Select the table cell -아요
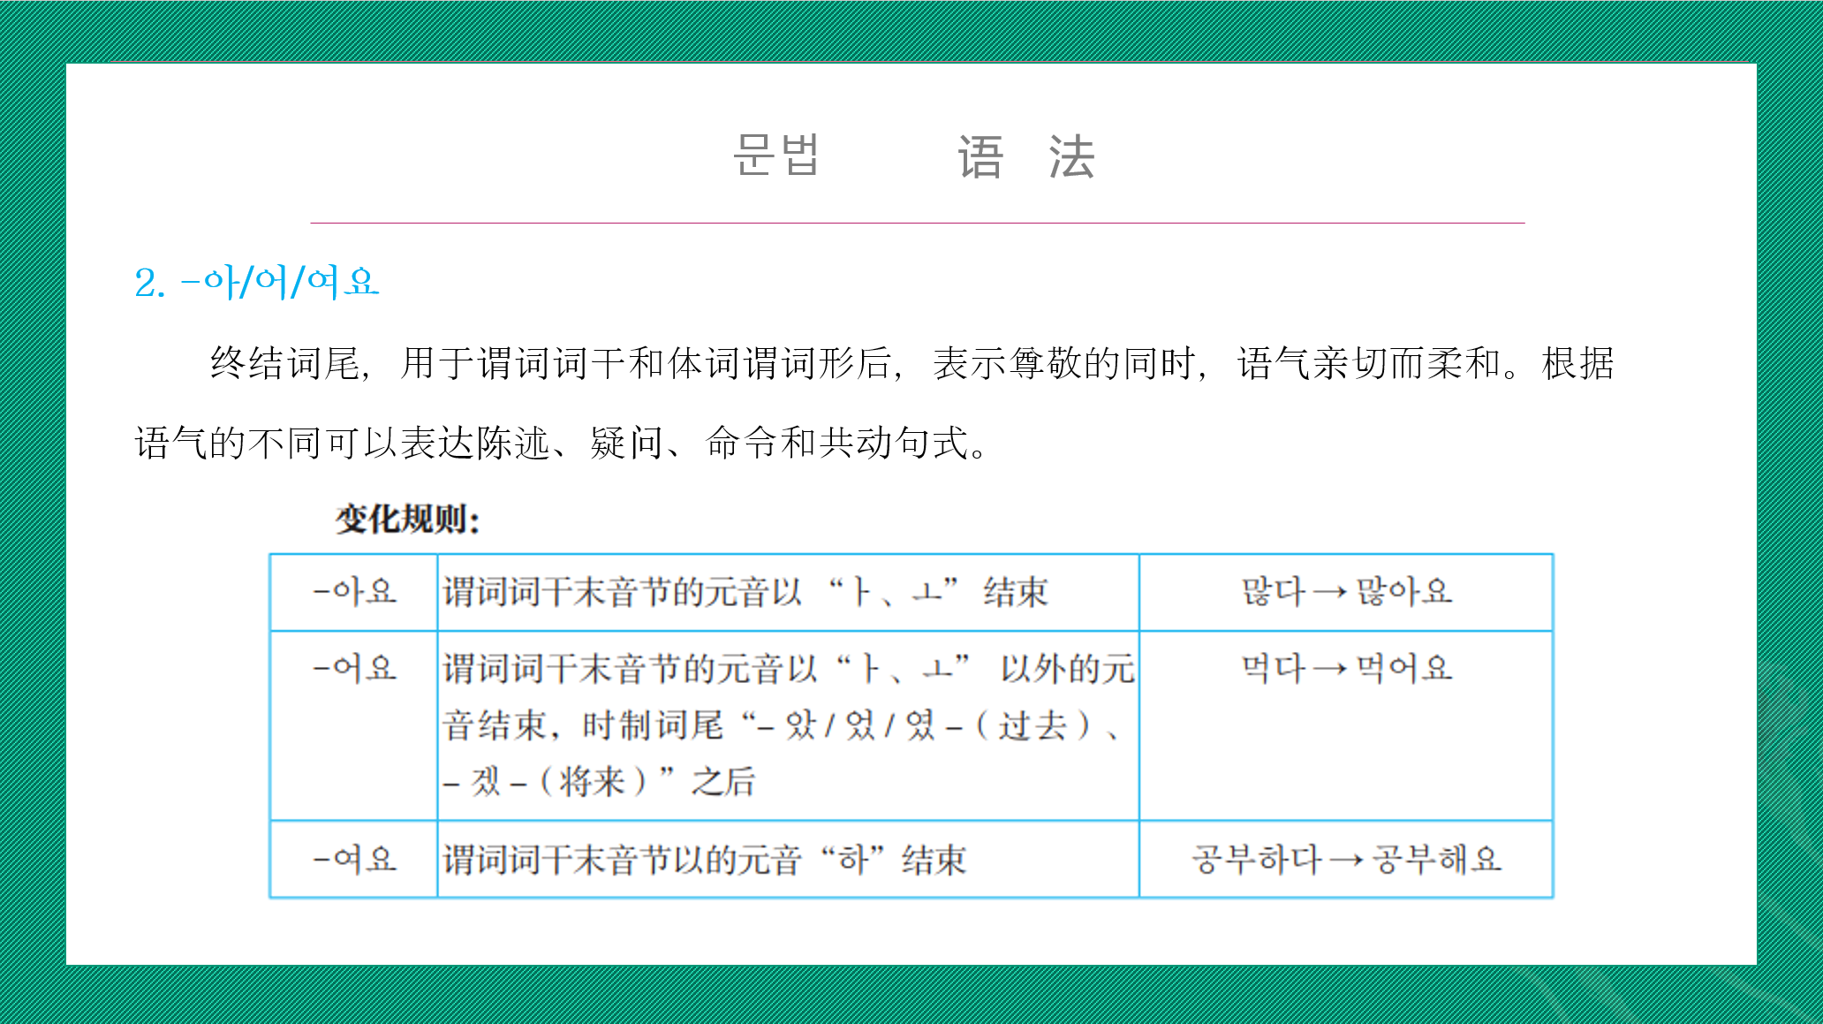1823x1024 pixels. coord(354,592)
